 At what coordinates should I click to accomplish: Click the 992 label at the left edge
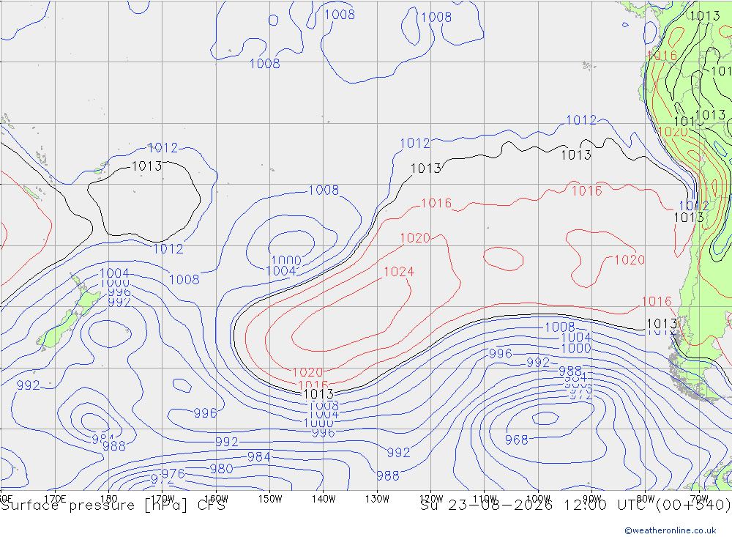[x=28, y=385]
